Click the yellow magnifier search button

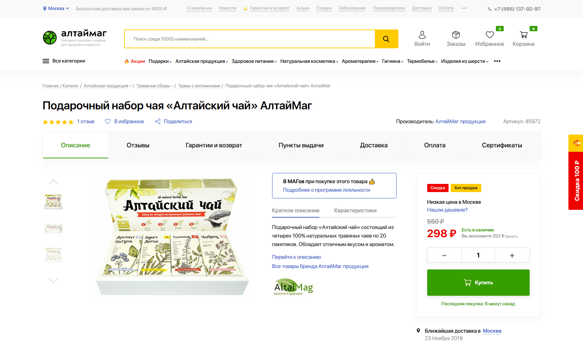click(386, 39)
